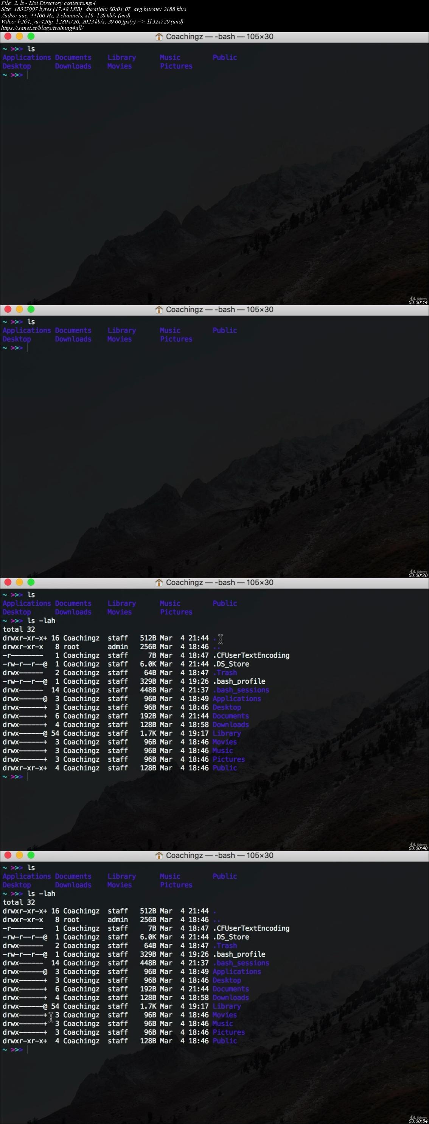Click 'Library' in the 00:00:28 frame terminal
Screen dimensions: 429x1124
point(122,330)
